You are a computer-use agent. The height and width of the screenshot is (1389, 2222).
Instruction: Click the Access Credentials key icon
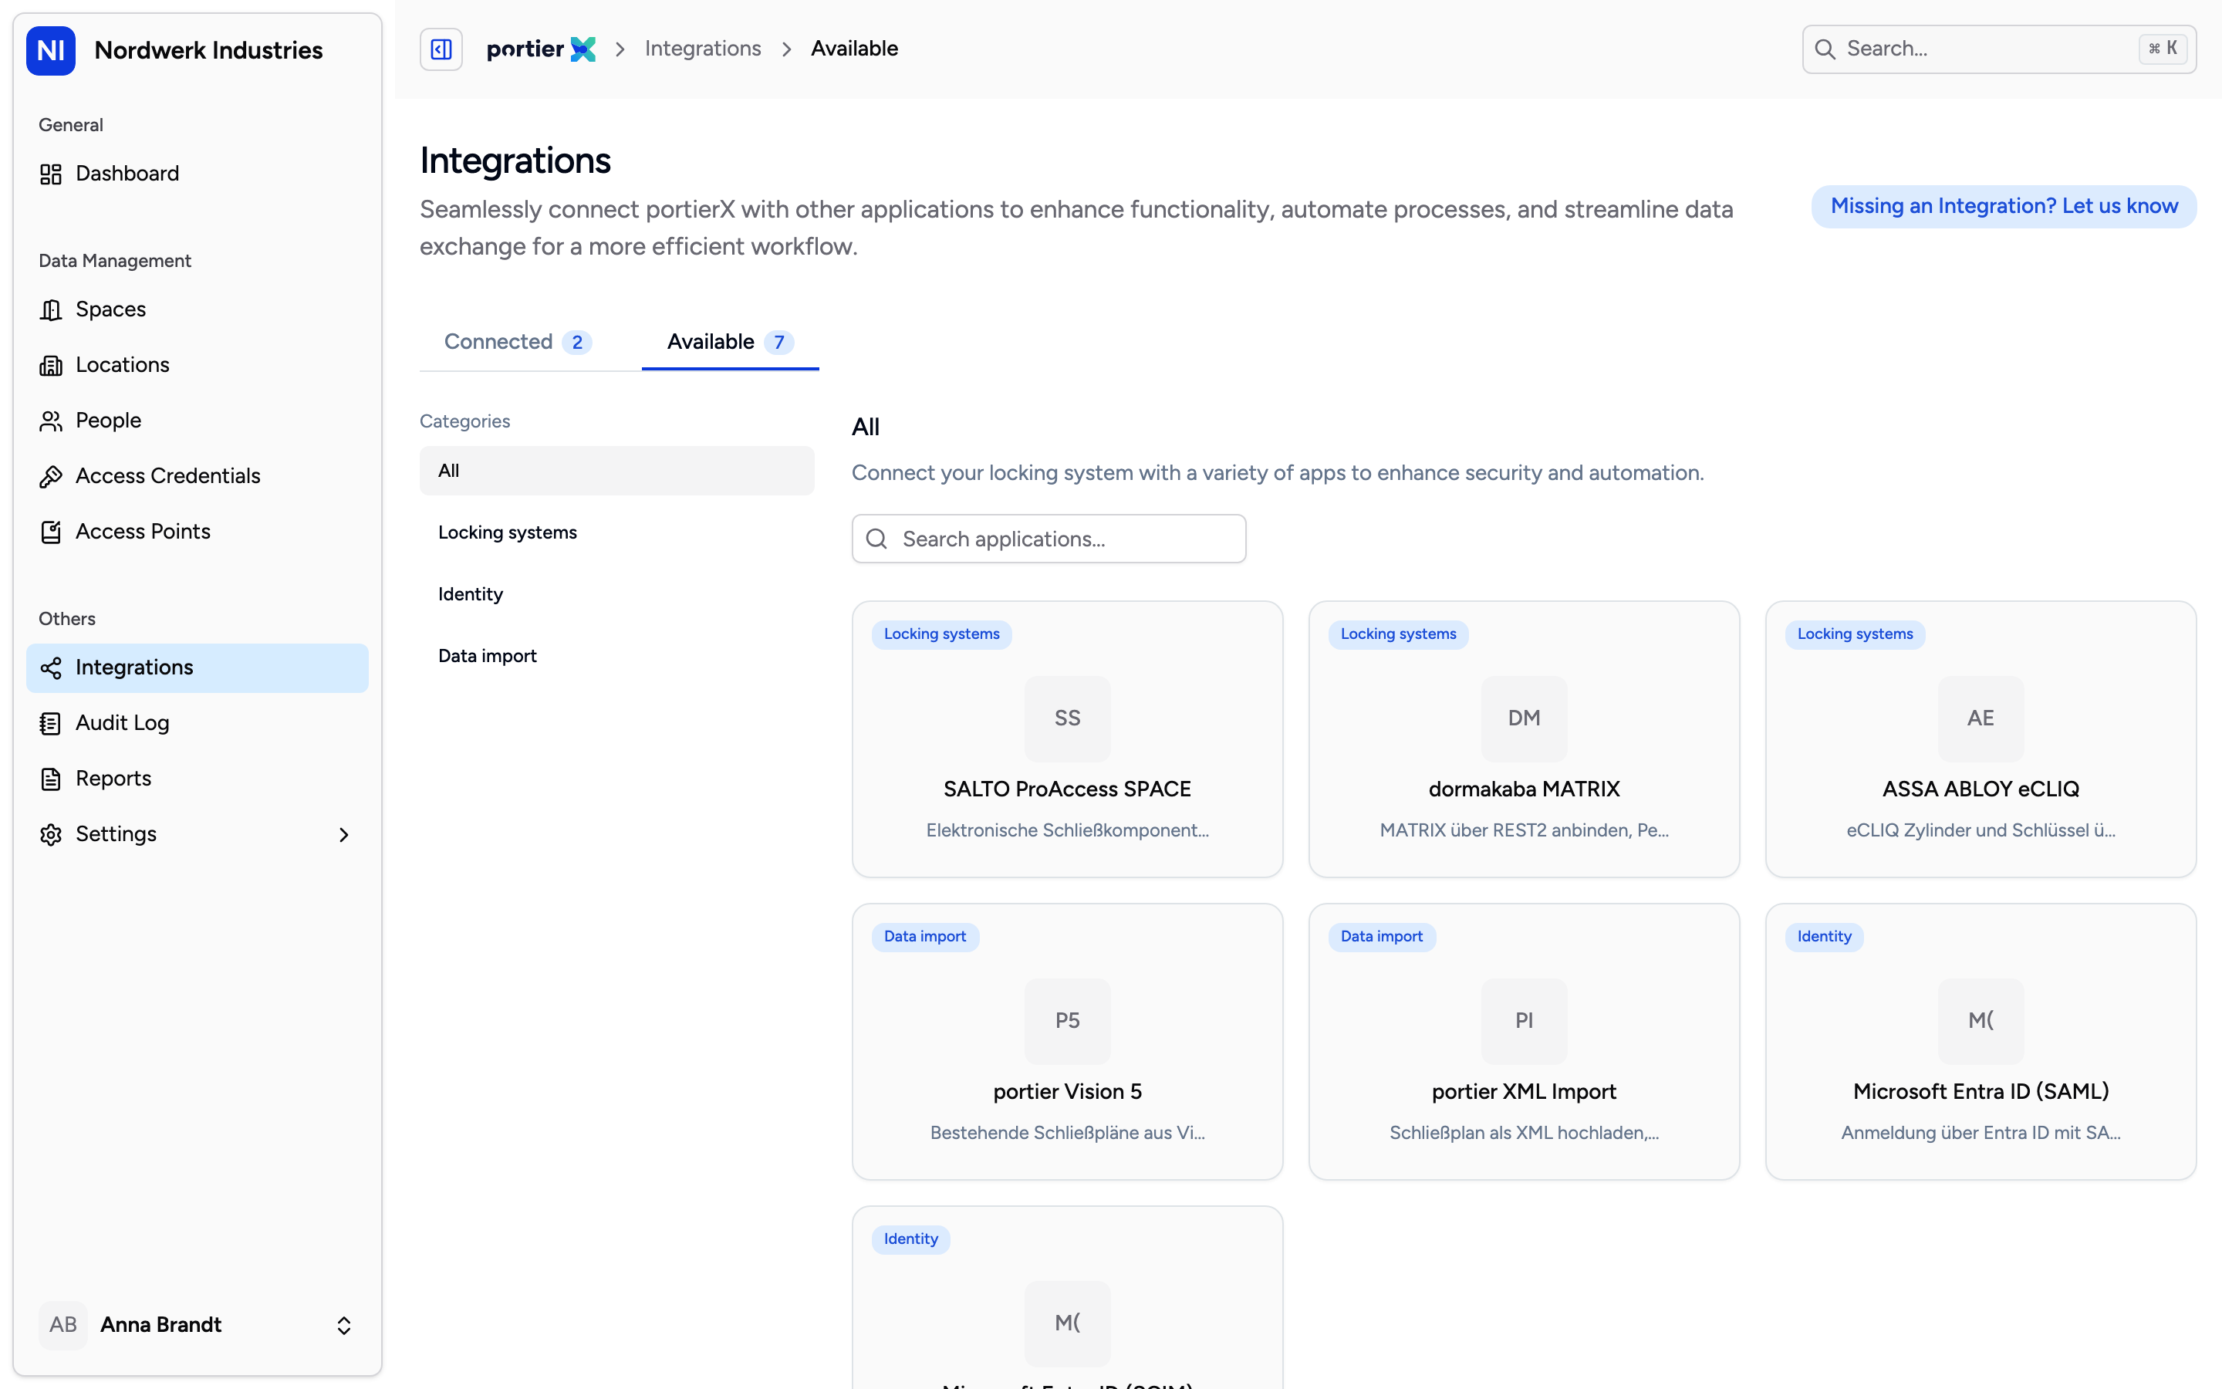[x=50, y=476]
